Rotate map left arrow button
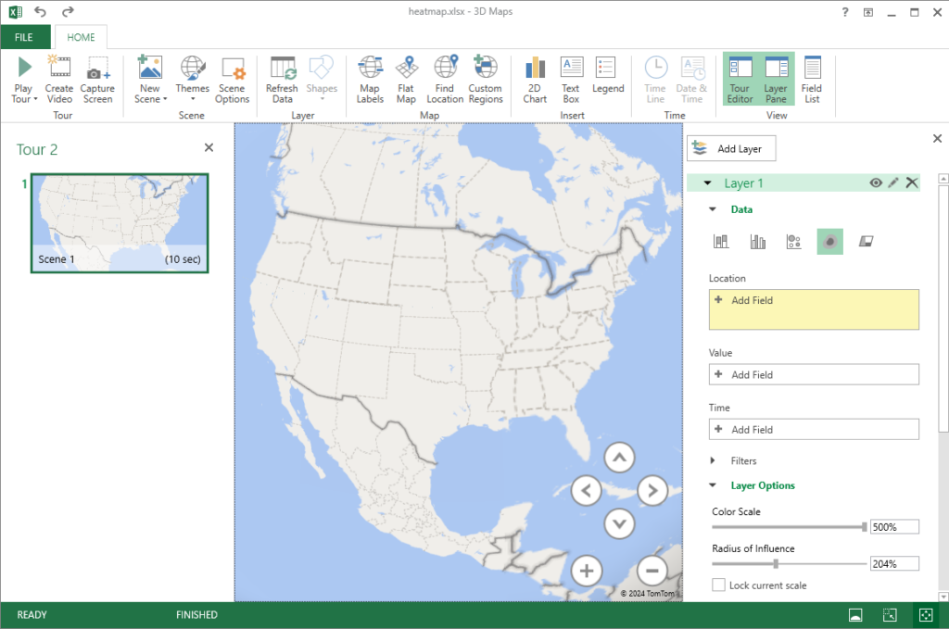Viewport: 949px width, 629px height. (586, 490)
